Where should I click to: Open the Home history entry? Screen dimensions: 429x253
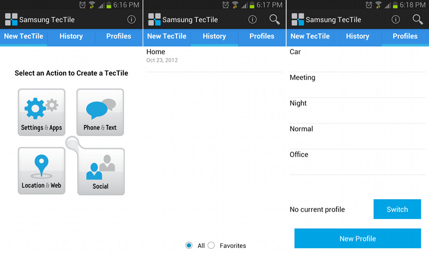[x=214, y=59]
